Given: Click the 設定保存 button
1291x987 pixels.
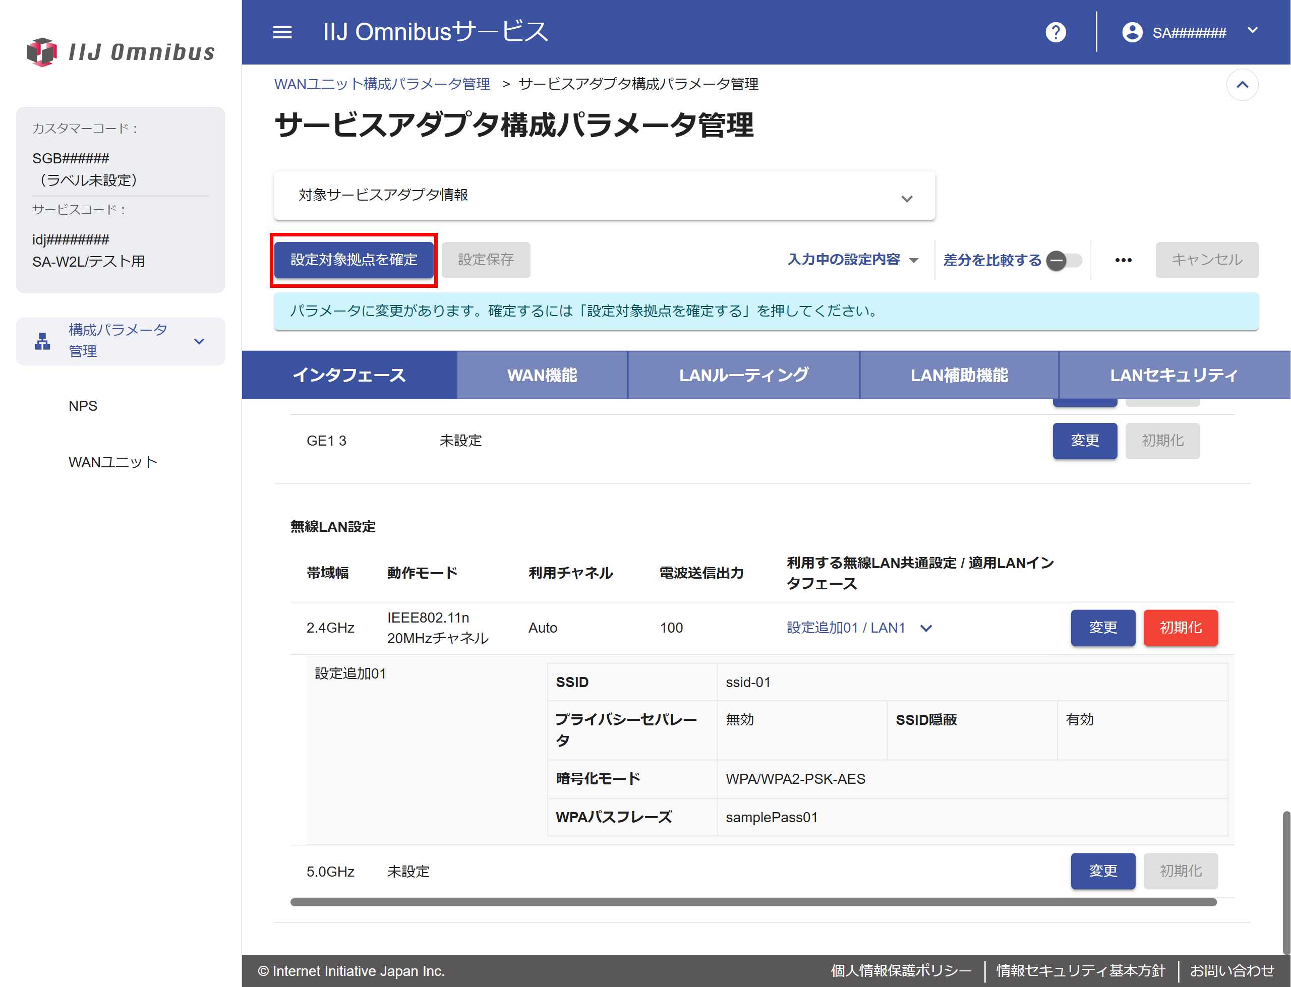Looking at the screenshot, I should 486,260.
